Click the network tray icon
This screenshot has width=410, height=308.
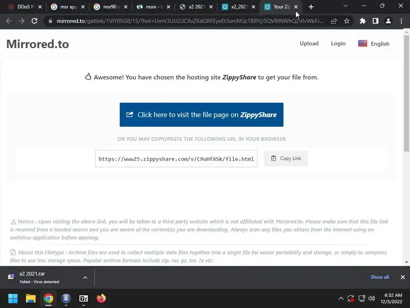pyautogui.click(x=362, y=298)
